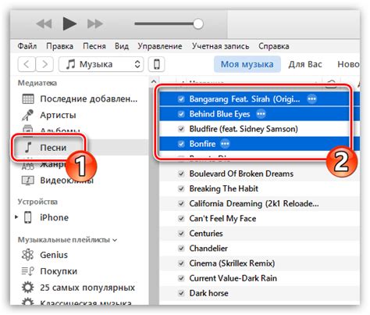Collapse the Музыкальные плейлисты section chevron
Image resolution: width=370 pixels, height=315 pixels.
(115, 240)
